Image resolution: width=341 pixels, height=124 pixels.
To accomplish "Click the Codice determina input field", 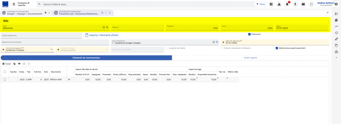I will [41, 36].
